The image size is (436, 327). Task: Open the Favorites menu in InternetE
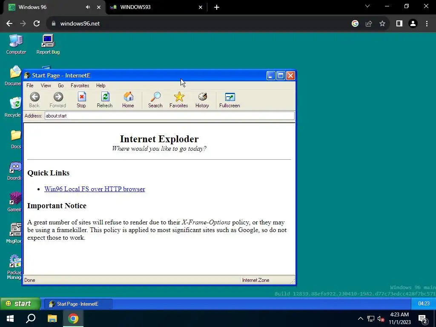tap(80, 86)
